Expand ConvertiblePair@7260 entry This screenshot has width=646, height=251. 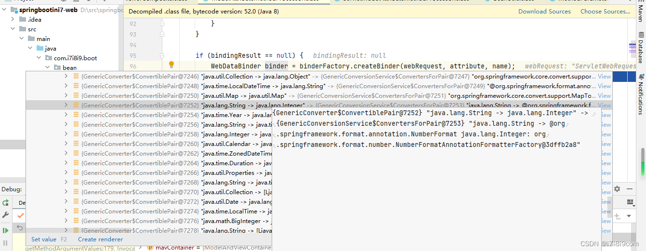66,144
